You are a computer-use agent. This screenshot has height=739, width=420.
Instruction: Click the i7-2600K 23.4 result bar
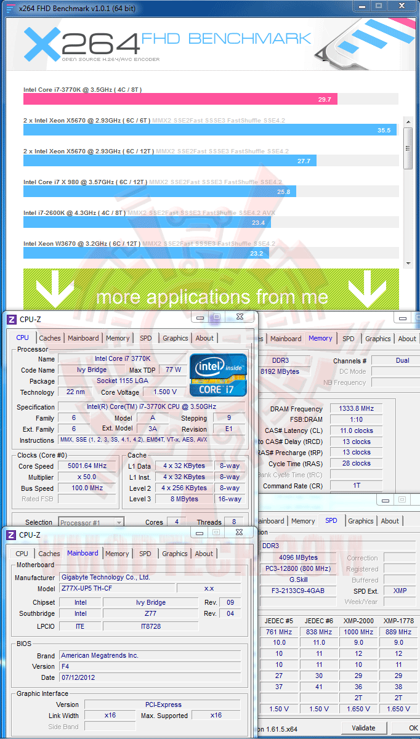pyautogui.click(x=147, y=222)
